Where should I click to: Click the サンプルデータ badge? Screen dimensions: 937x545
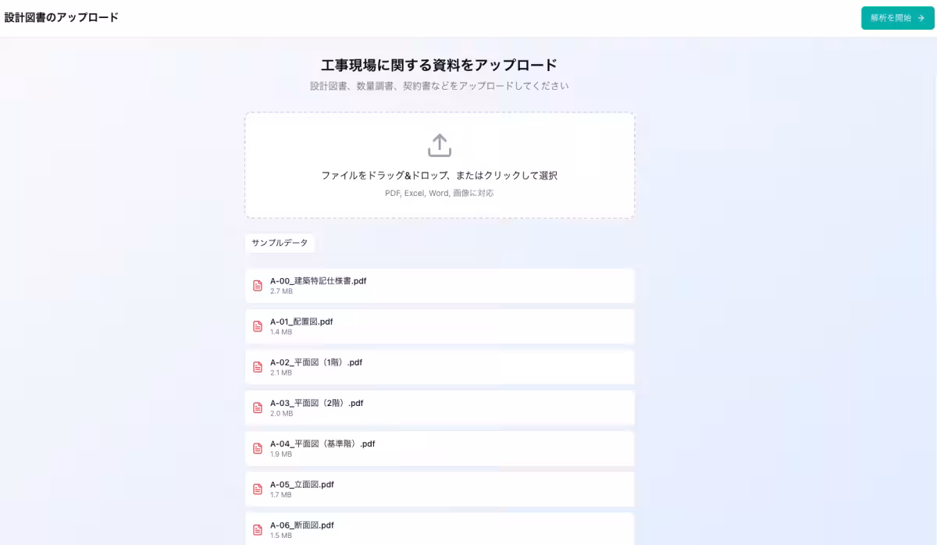(280, 243)
